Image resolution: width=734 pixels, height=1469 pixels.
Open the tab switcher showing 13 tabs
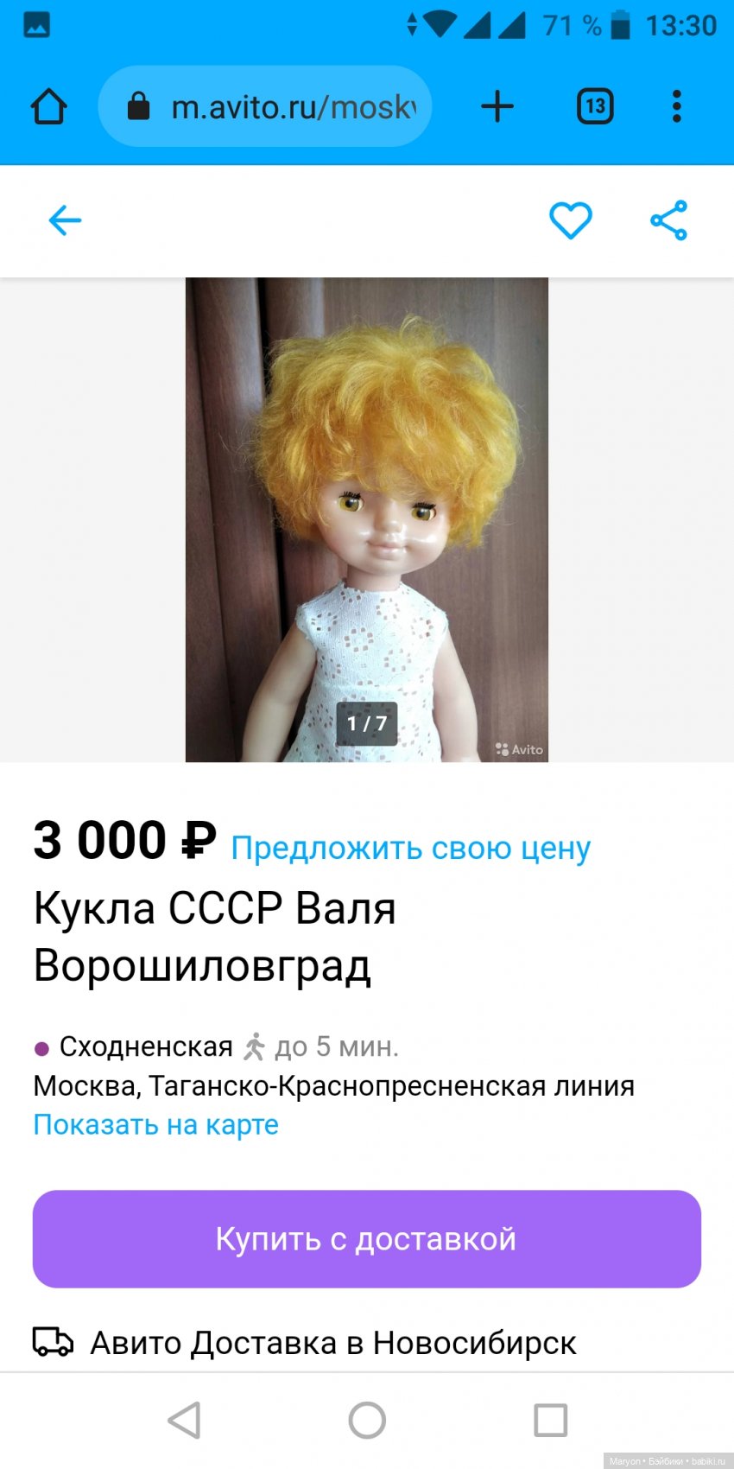click(x=595, y=107)
